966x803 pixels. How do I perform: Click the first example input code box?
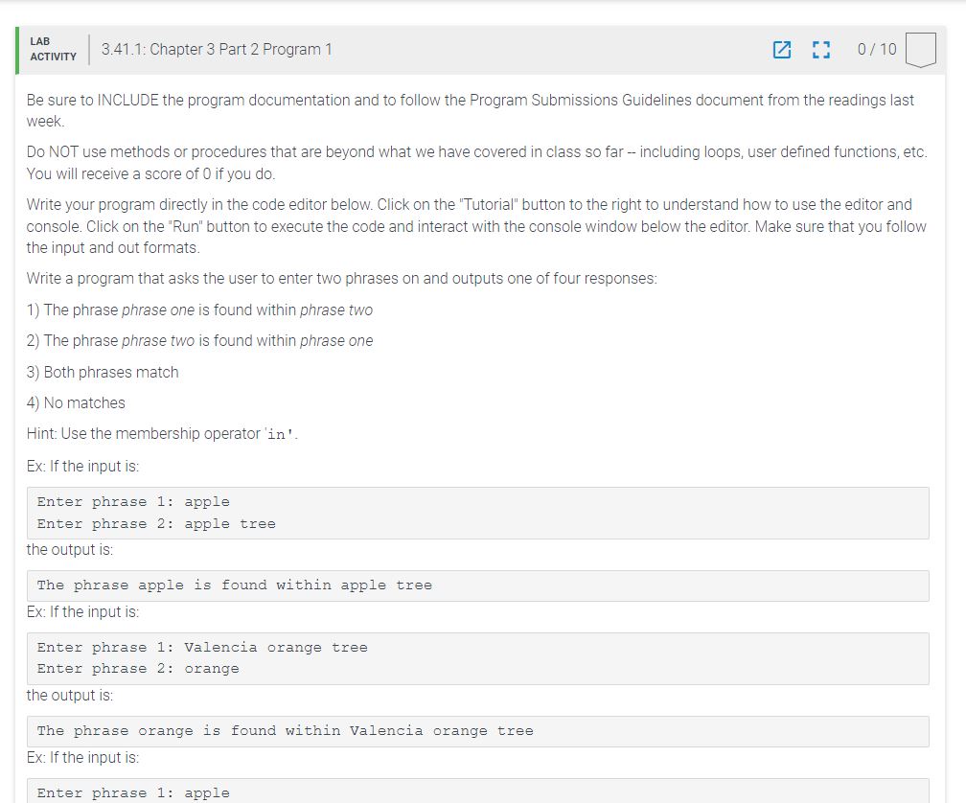tap(477, 513)
